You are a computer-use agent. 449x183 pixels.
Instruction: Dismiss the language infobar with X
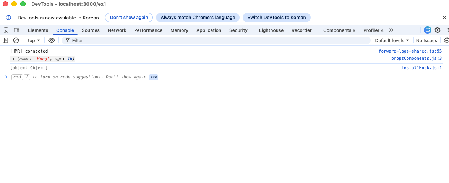(x=444, y=18)
